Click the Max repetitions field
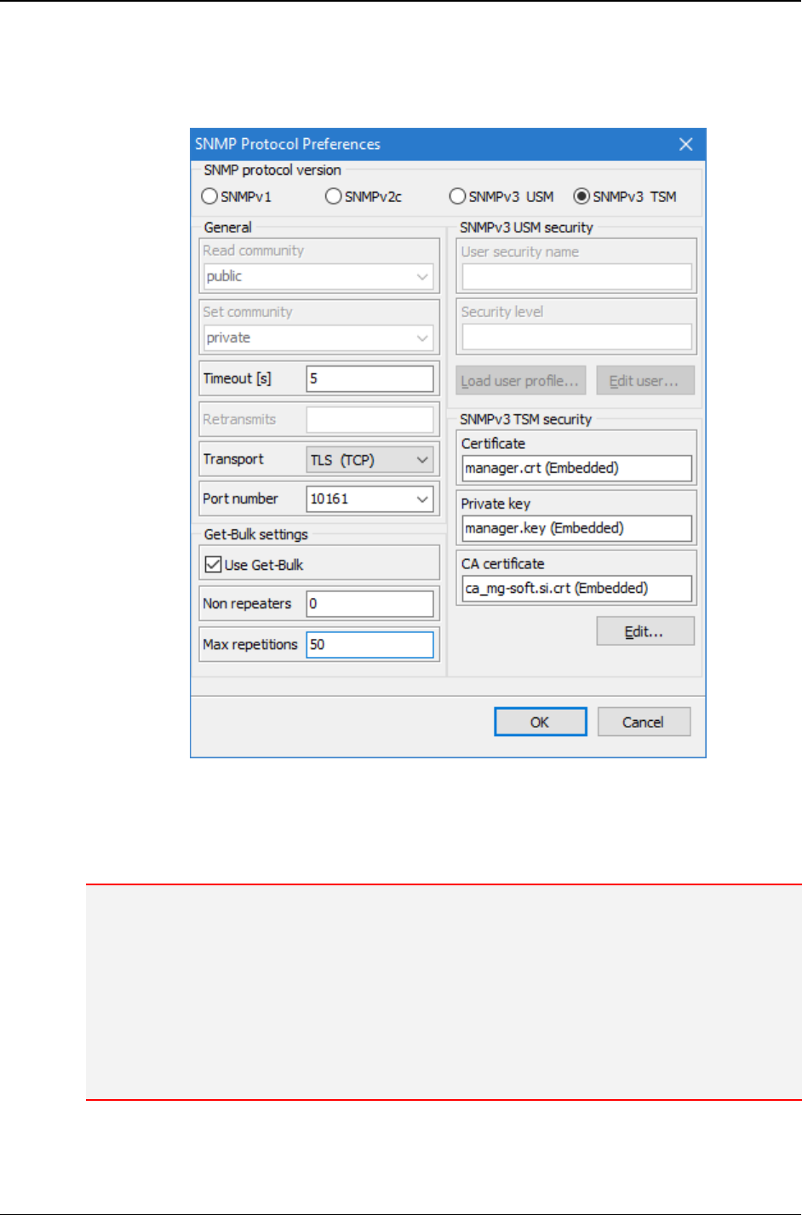The width and height of the screenshot is (802, 1215). [x=369, y=644]
